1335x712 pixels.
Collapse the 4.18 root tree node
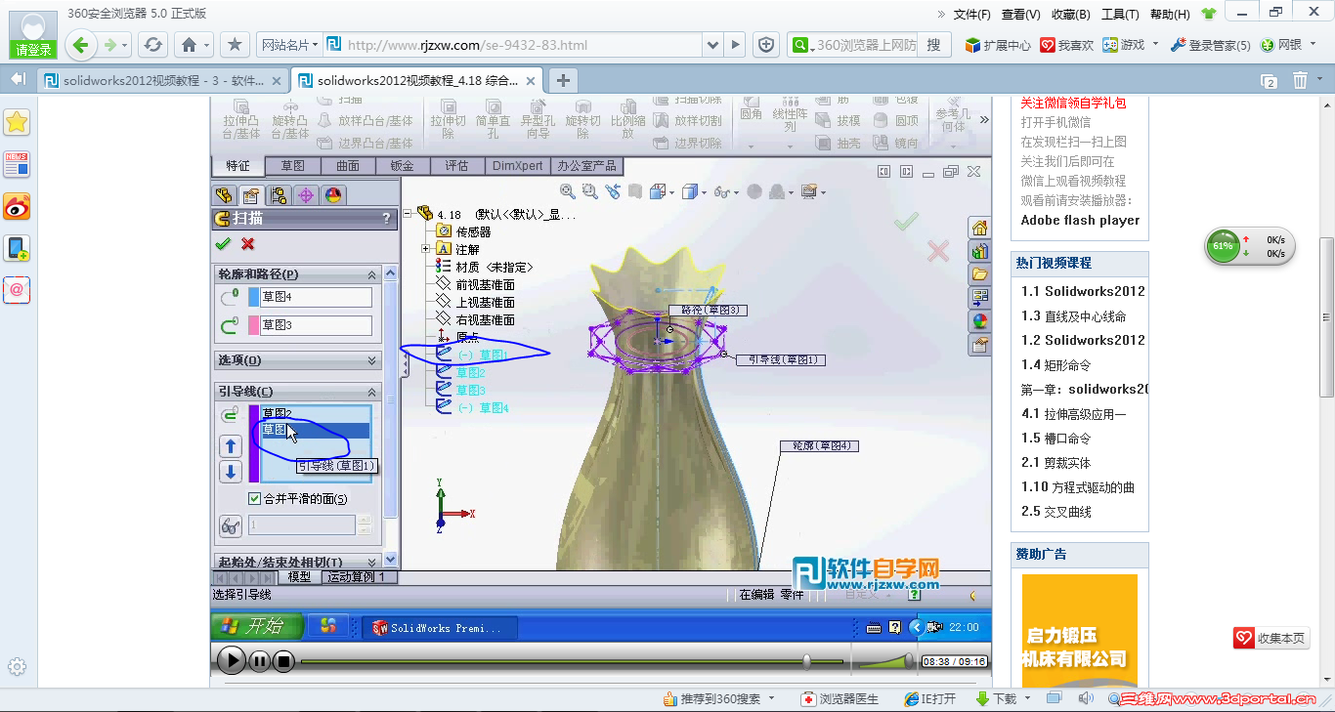[409, 214]
